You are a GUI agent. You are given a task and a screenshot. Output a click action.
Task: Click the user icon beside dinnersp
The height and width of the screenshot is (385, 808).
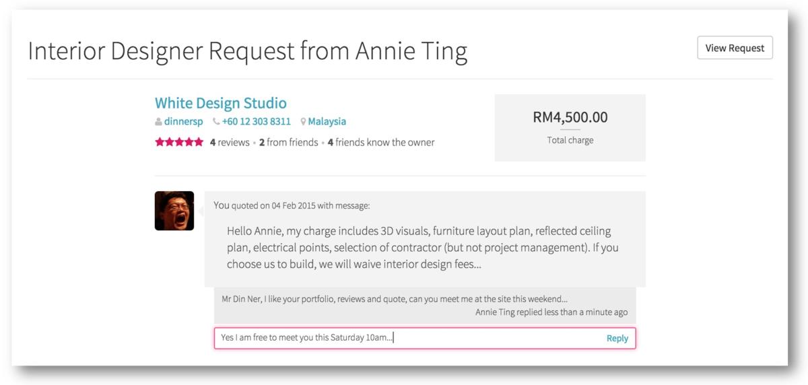coord(159,122)
